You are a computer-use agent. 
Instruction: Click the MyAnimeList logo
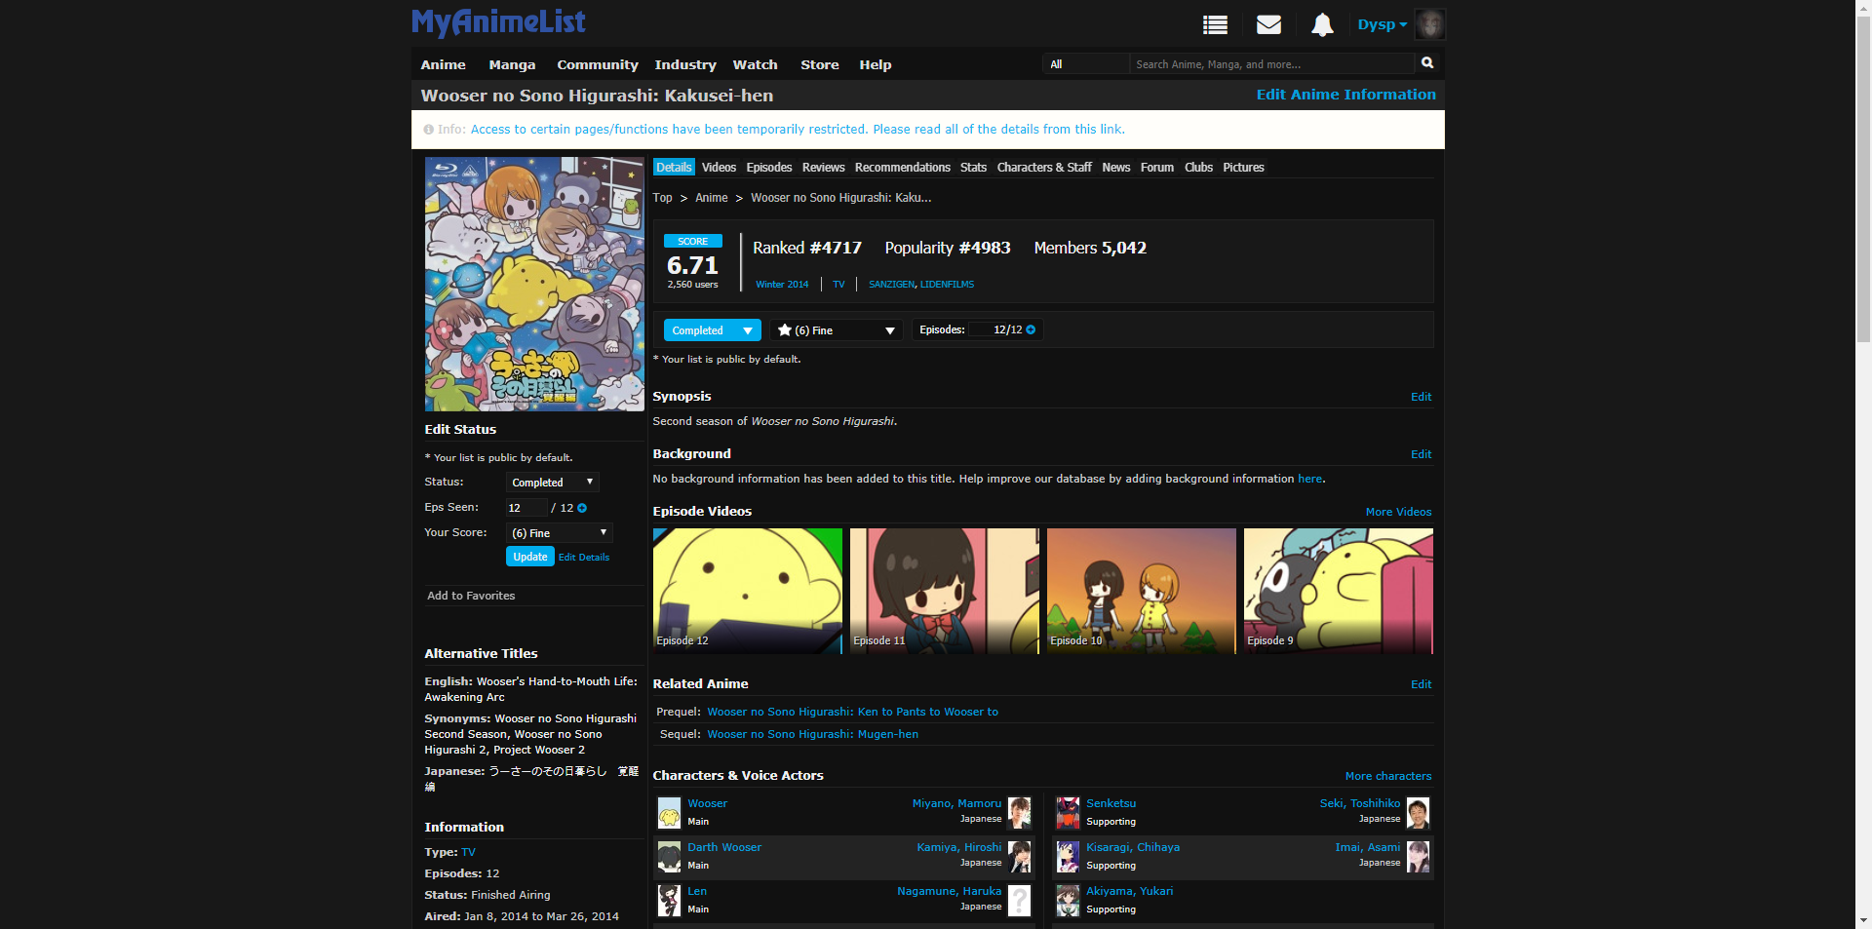click(x=498, y=22)
